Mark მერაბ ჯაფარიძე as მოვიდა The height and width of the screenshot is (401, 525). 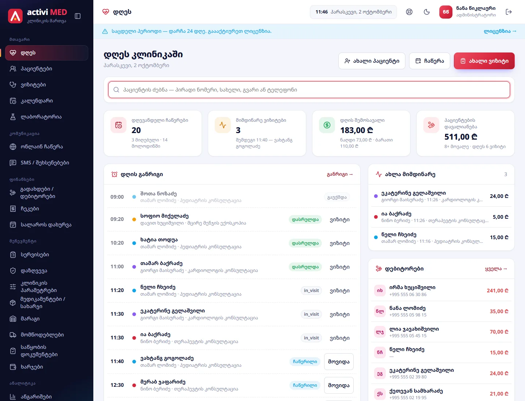pos(339,385)
